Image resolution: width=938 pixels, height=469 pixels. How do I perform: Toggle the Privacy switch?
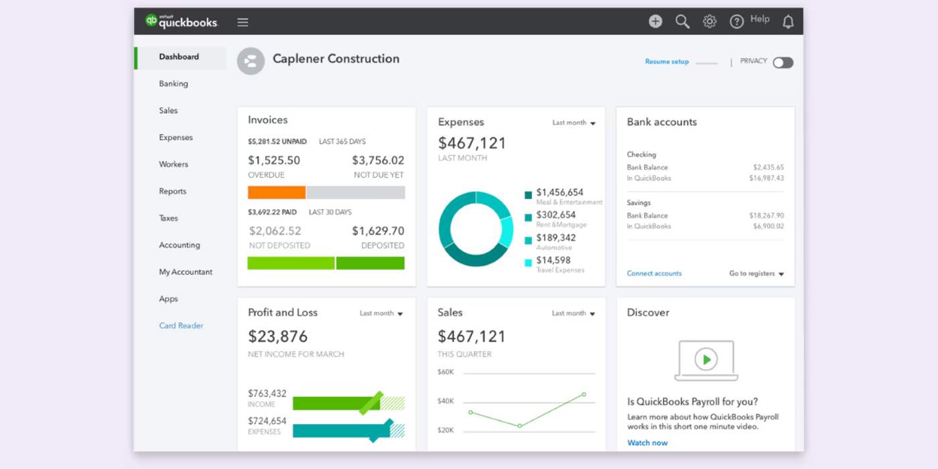(783, 62)
